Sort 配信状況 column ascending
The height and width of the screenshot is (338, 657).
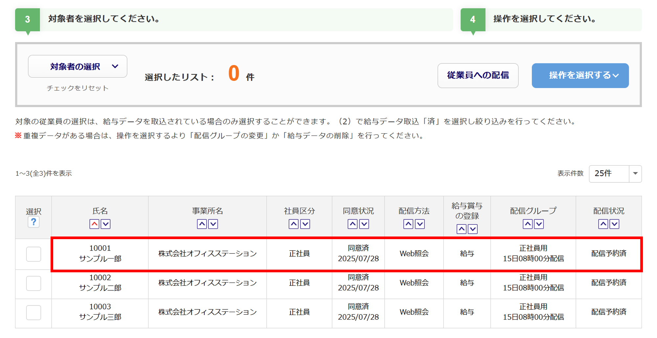[x=603, y=224]
